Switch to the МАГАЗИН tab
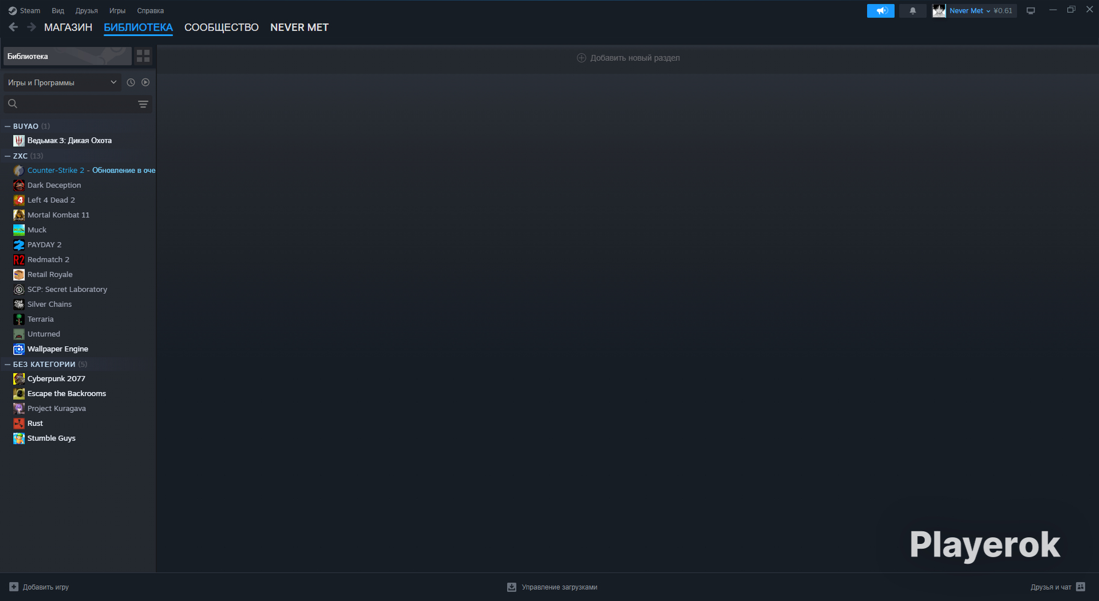This screenshot has height=601, width=1099. click(68, 27)
